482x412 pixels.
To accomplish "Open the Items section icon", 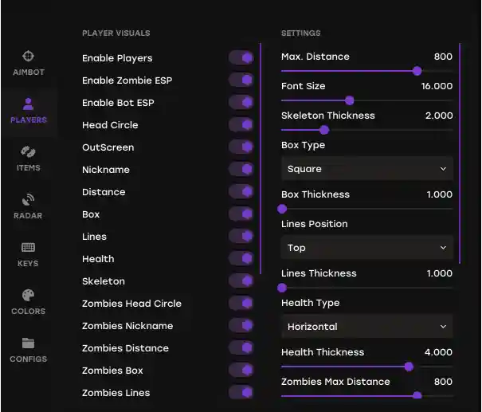I will pyautogui.click(x=28, y=151).
